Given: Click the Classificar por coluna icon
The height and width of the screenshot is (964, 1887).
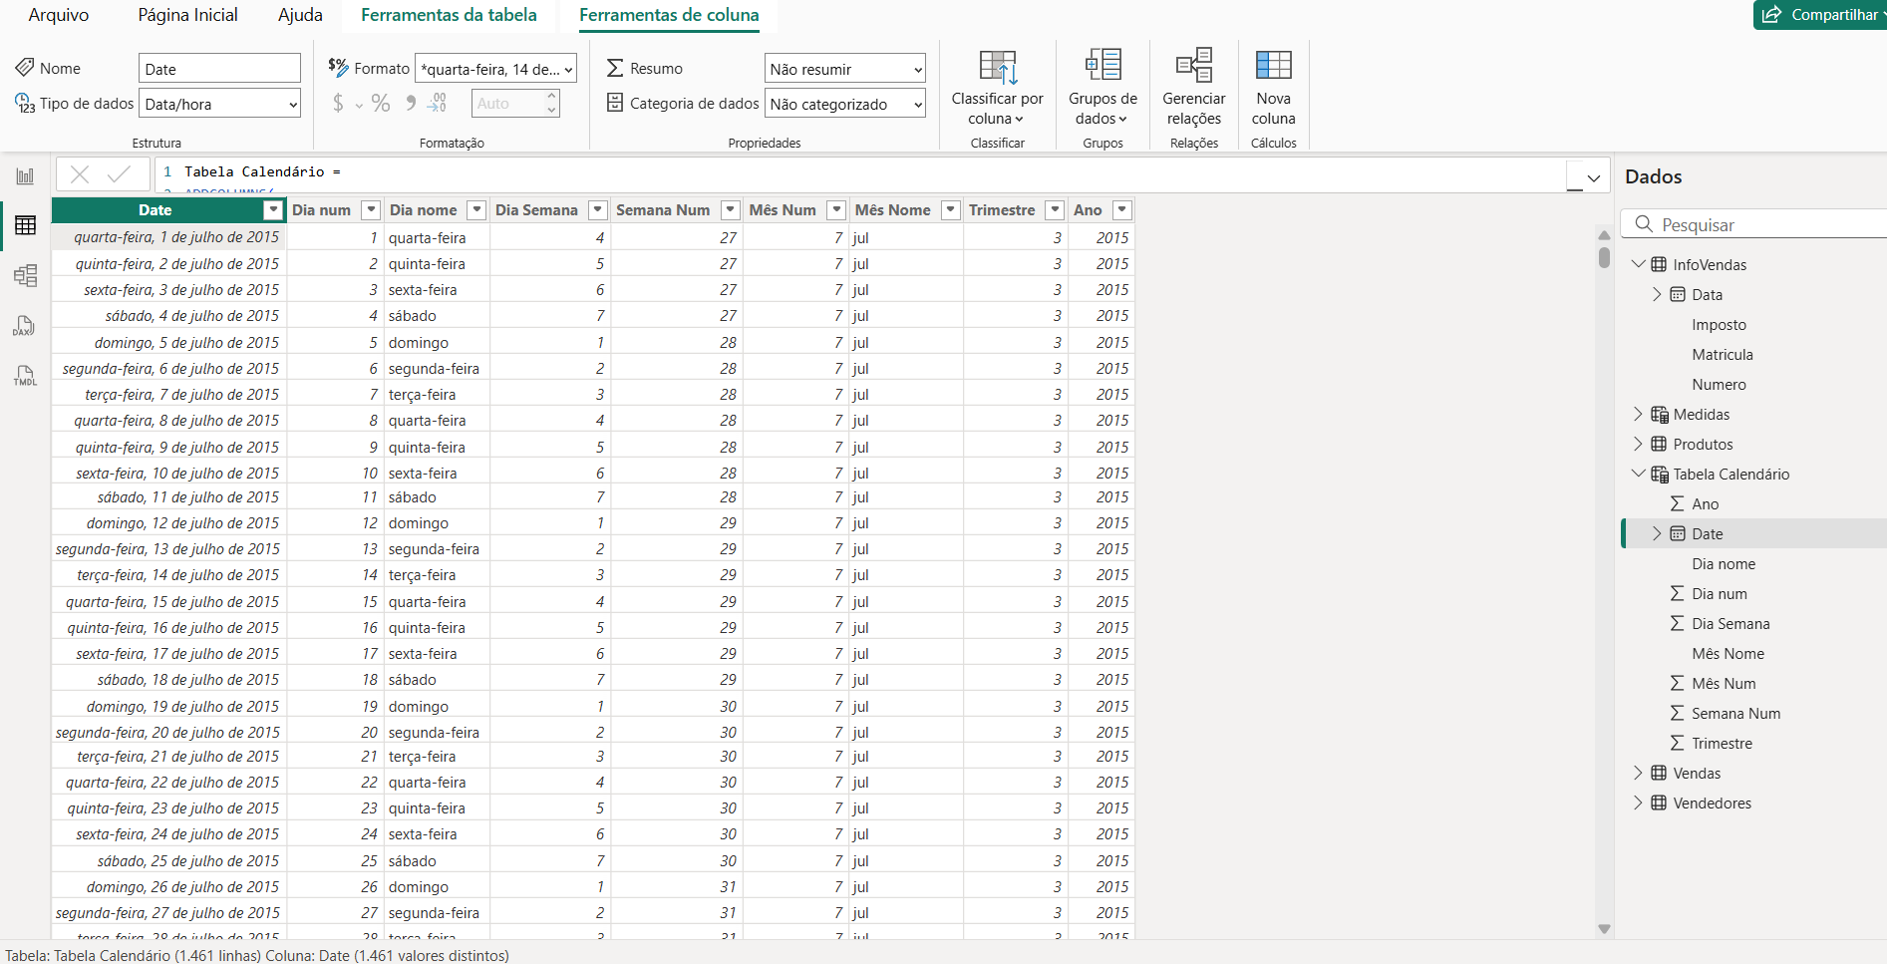Looking at the screenshot, I should (998, 67).
